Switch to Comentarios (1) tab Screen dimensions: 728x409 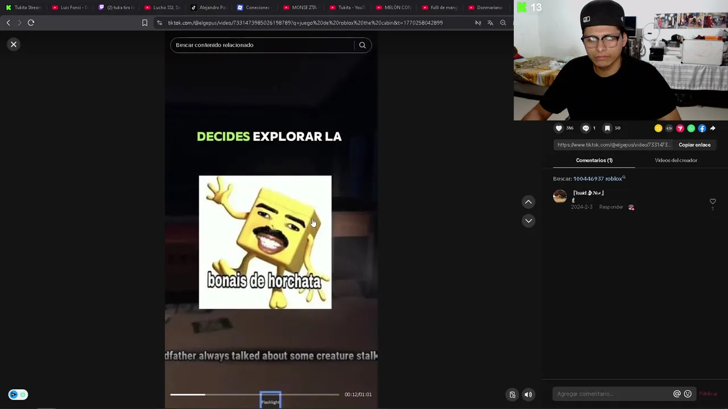[594, 160]
